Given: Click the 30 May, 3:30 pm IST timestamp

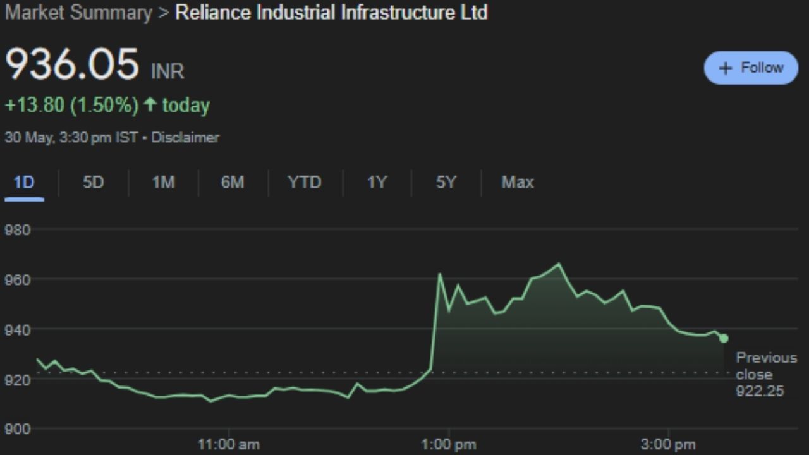Looking at the screenshot, I should 71,137.
